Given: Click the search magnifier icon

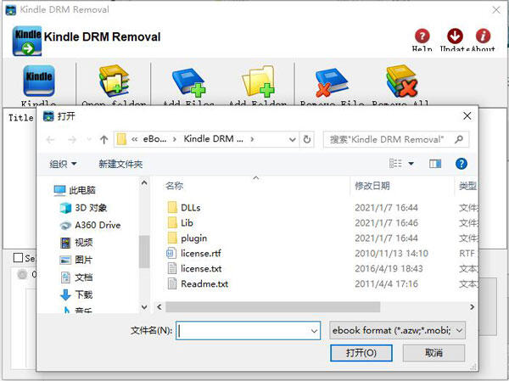Looking at the screenshot, I should (x=459, y=139).
